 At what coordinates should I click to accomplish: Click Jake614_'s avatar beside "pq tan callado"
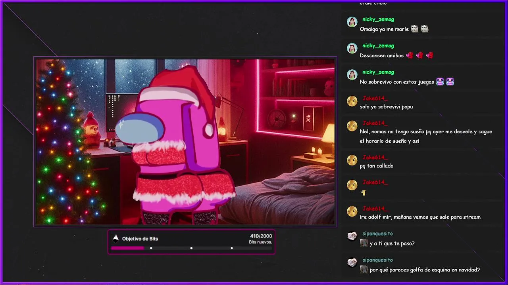(x=352, y=160)
